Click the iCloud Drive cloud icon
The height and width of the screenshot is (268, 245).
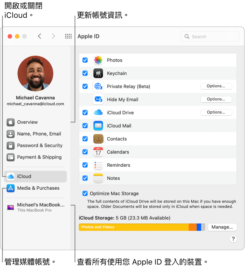point(98,113)
